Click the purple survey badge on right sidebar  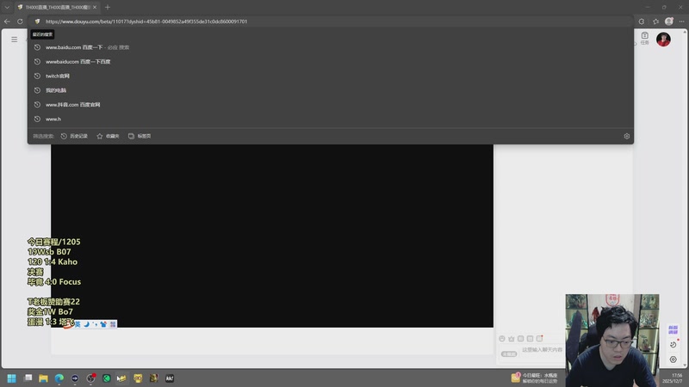(x=673, y=329)
